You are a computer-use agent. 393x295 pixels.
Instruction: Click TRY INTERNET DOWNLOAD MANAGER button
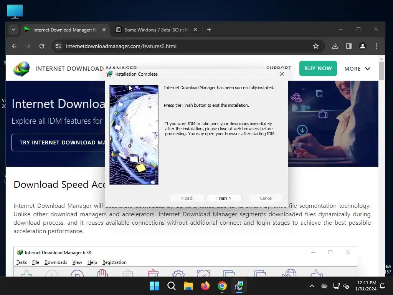(x=59, y=143)
